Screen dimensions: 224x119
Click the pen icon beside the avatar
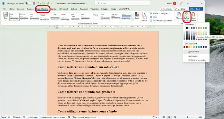181,3
